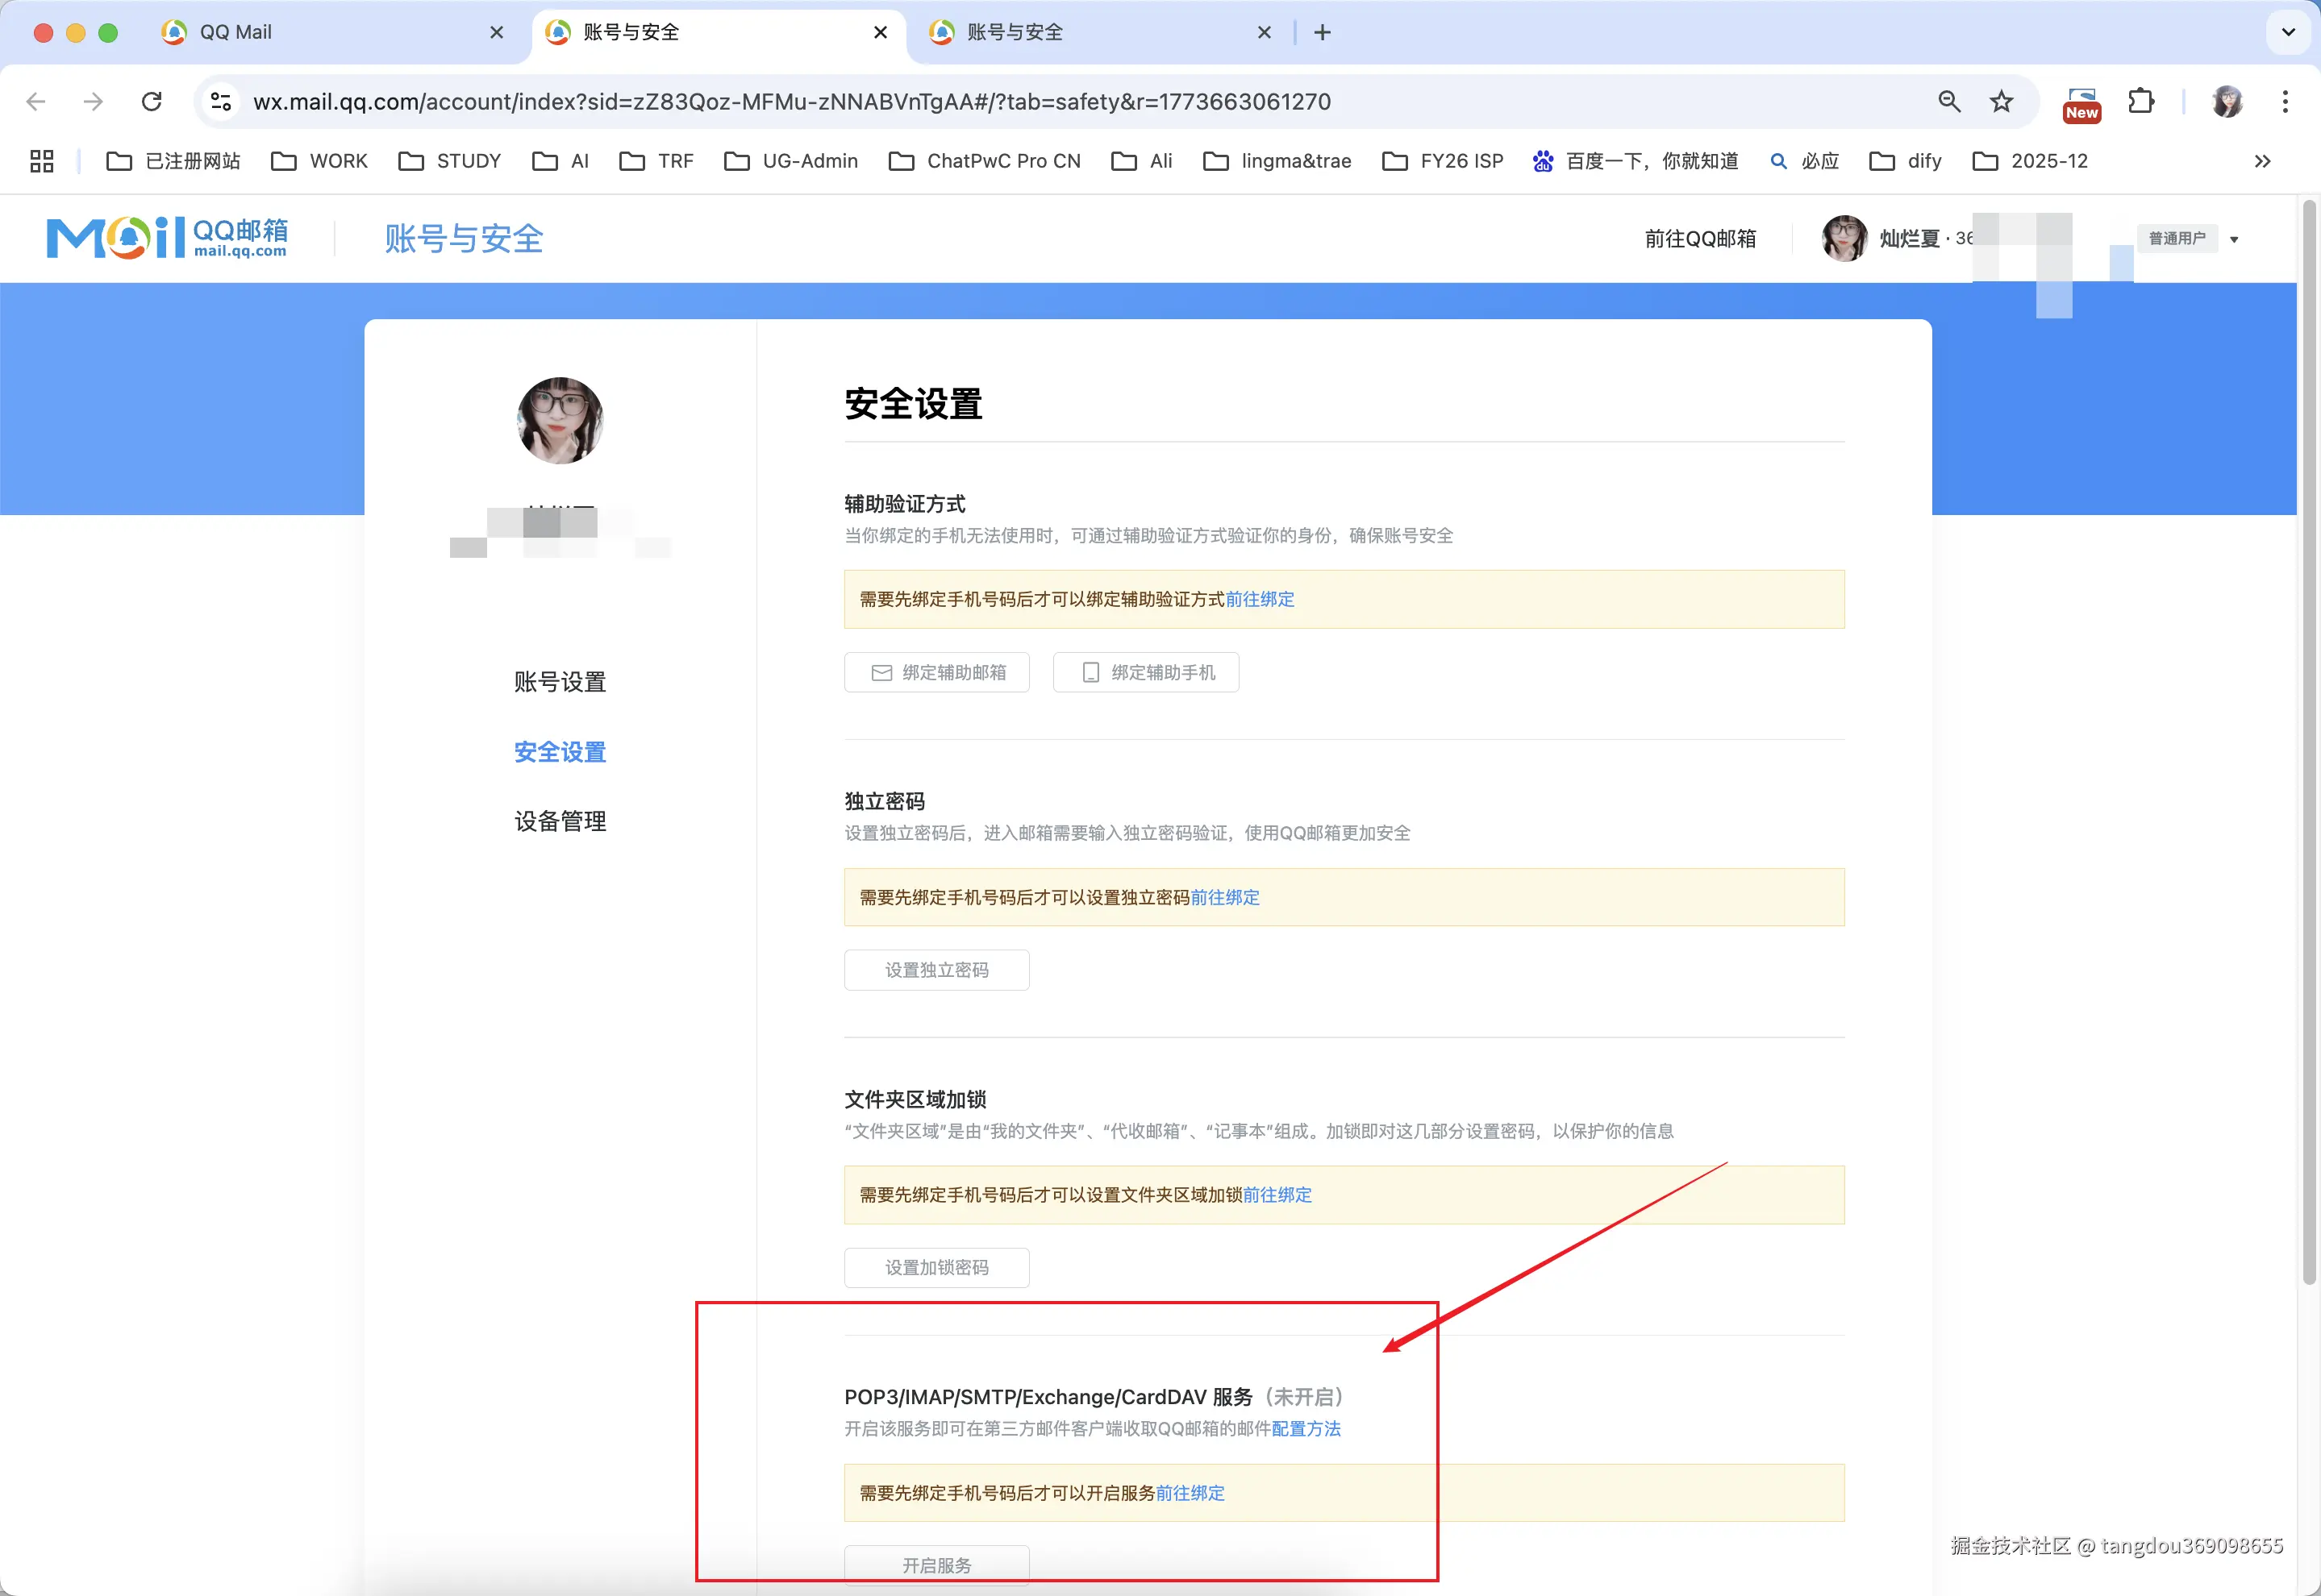2321x1596 pixels.
Task: Open the Chrome extensions puzzle icon
Action: coord(2140,101)
